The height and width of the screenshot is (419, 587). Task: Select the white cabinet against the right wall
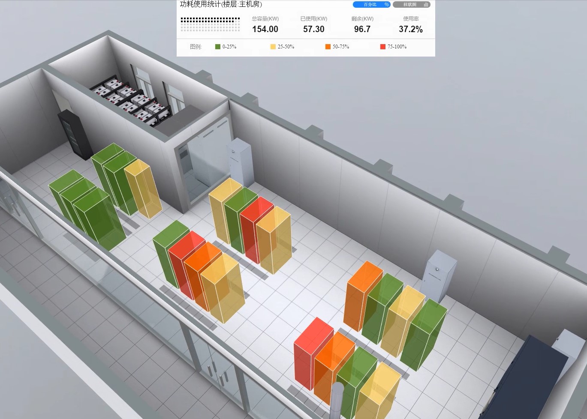point(439,276)
